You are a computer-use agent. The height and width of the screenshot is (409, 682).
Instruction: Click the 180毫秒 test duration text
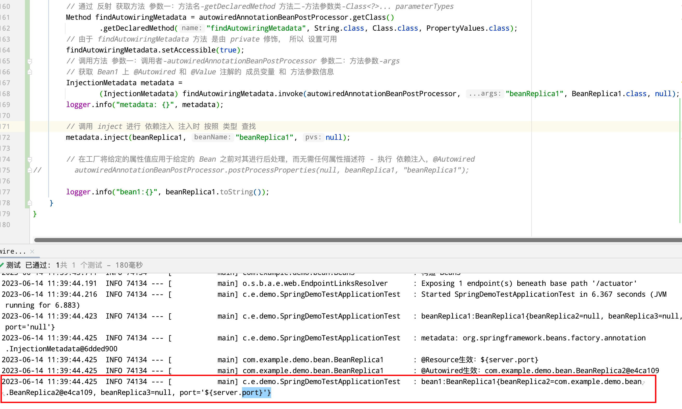pos(129,265)
